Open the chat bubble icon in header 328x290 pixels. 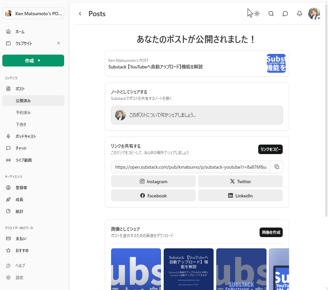(x=285, y=14)
